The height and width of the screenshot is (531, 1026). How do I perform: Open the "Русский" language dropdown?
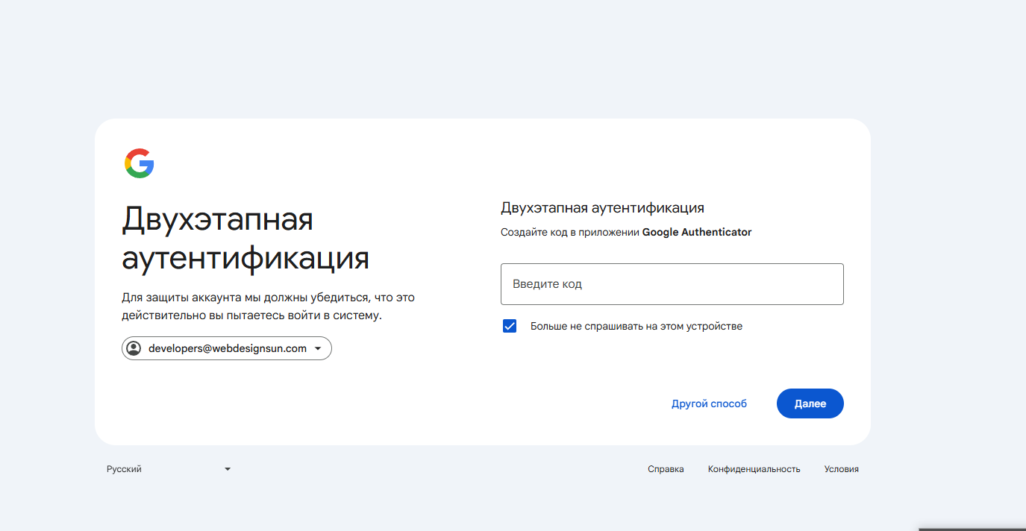coord(169,469)
